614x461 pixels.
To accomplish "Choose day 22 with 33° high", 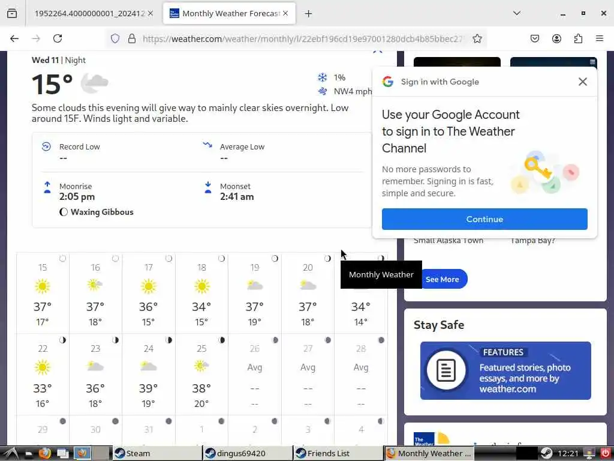I will [43, 375].
